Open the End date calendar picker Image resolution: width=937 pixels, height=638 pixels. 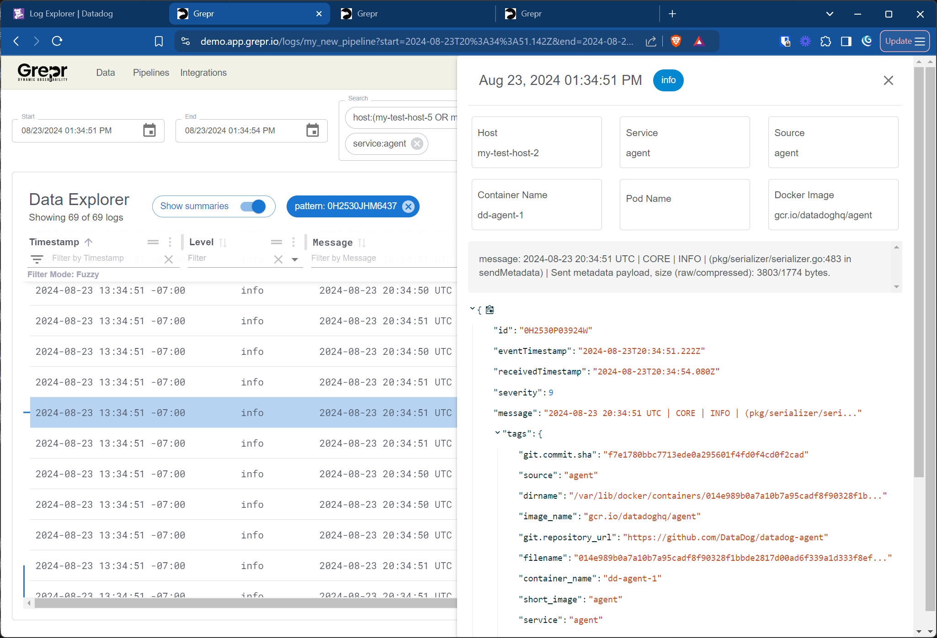(x=313, y=131)
